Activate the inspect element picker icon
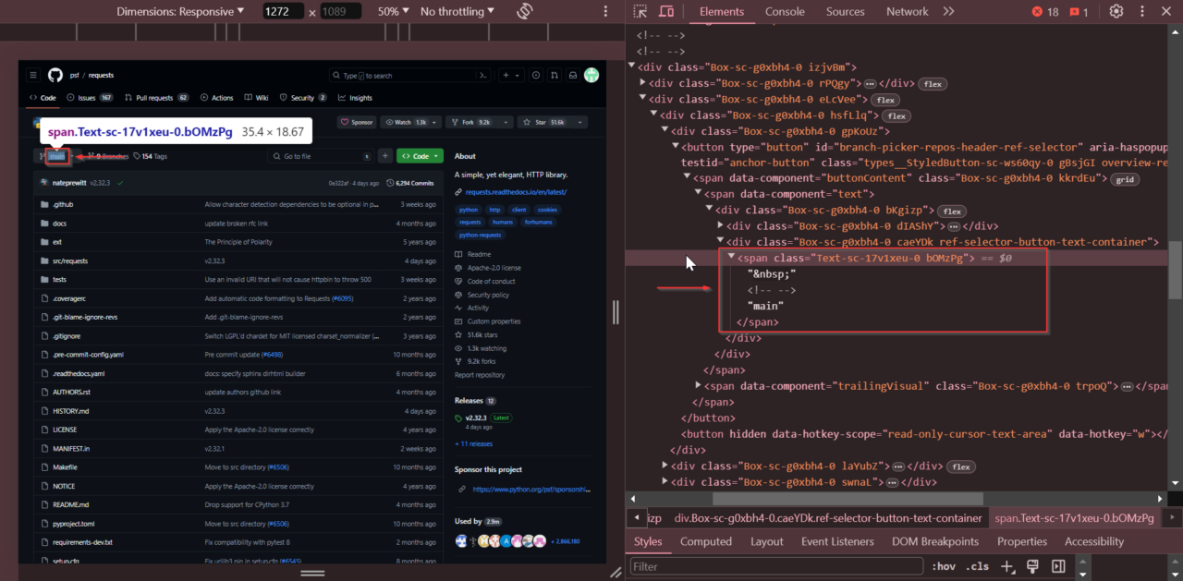Image resolution: width=1183 pixels, height=581 pixels. [640, 11]
